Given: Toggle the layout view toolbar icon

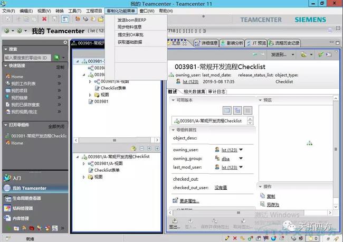Looking at the screenshot, I should point(65,19).
